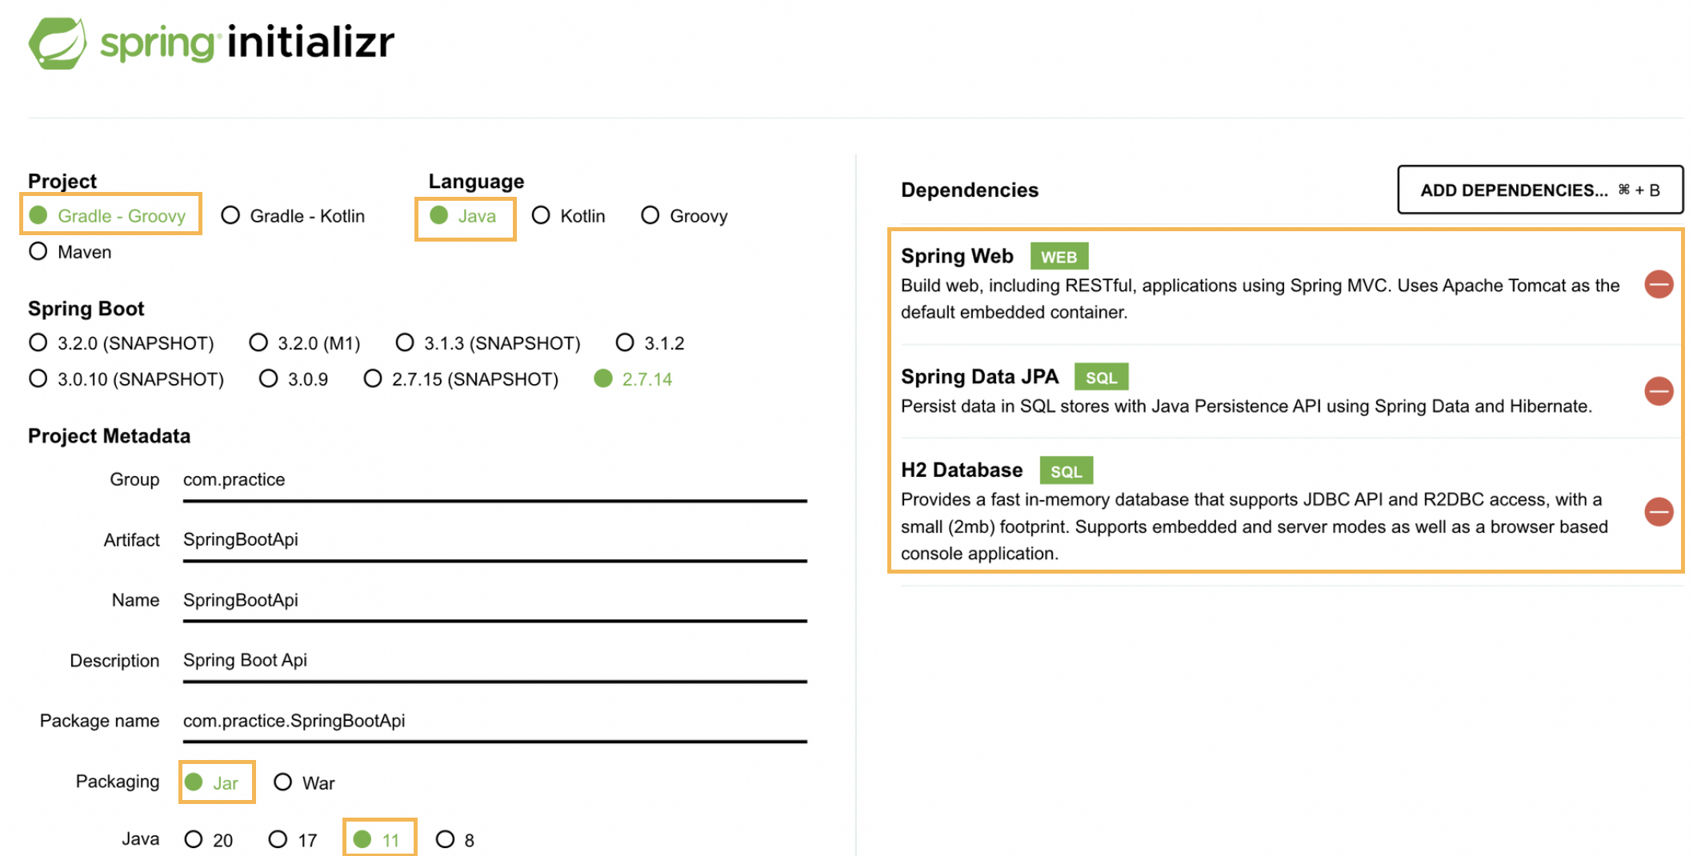This screenshot has width=1693, height=856.
Task: Focus the Artifact text field
Action: click(494, 540)
